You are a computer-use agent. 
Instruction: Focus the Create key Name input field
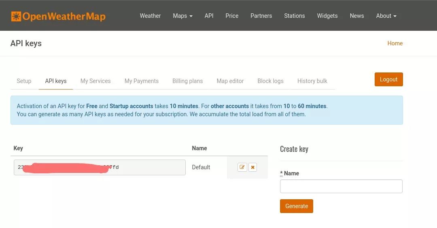coord(341,186)
